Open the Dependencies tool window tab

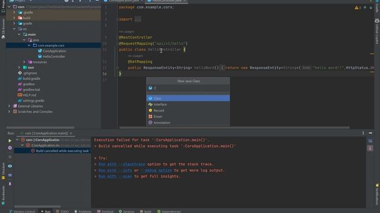point(169,211)
